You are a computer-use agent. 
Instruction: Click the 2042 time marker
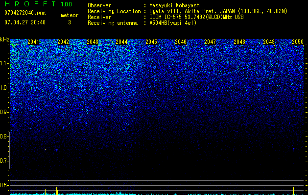pyautogui.click(x=63, y=42)
